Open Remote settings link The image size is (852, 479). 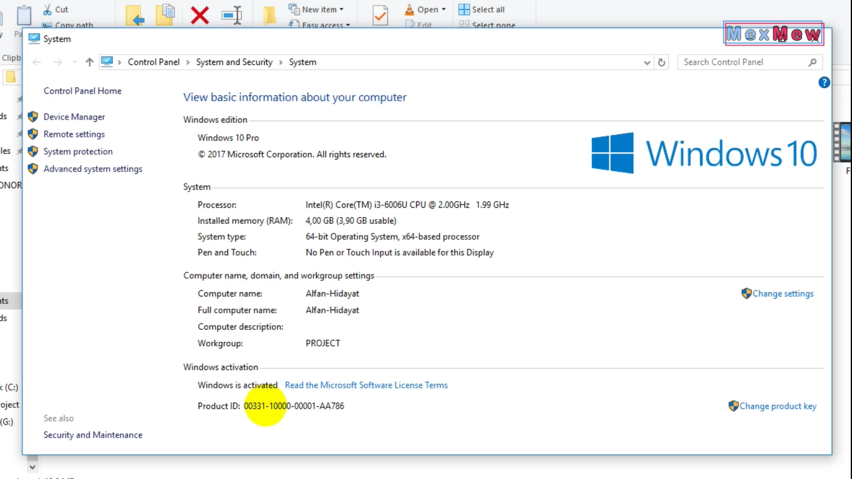[x=74, y=134]
